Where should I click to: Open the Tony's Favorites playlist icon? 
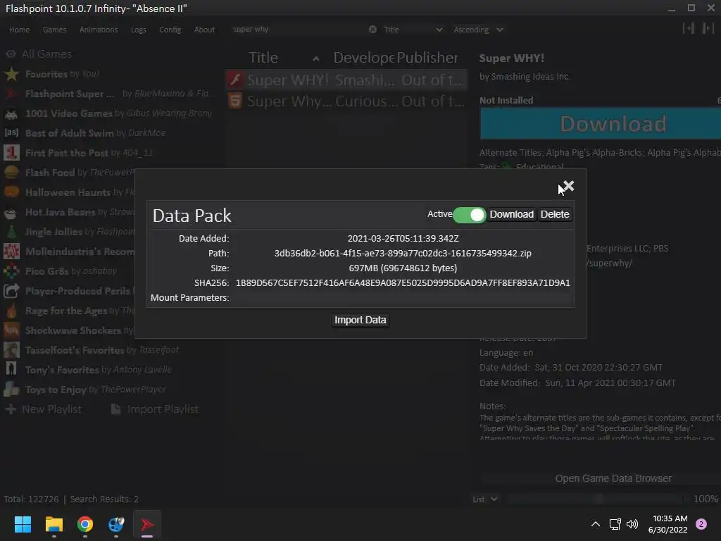click(x=11, y=370)
